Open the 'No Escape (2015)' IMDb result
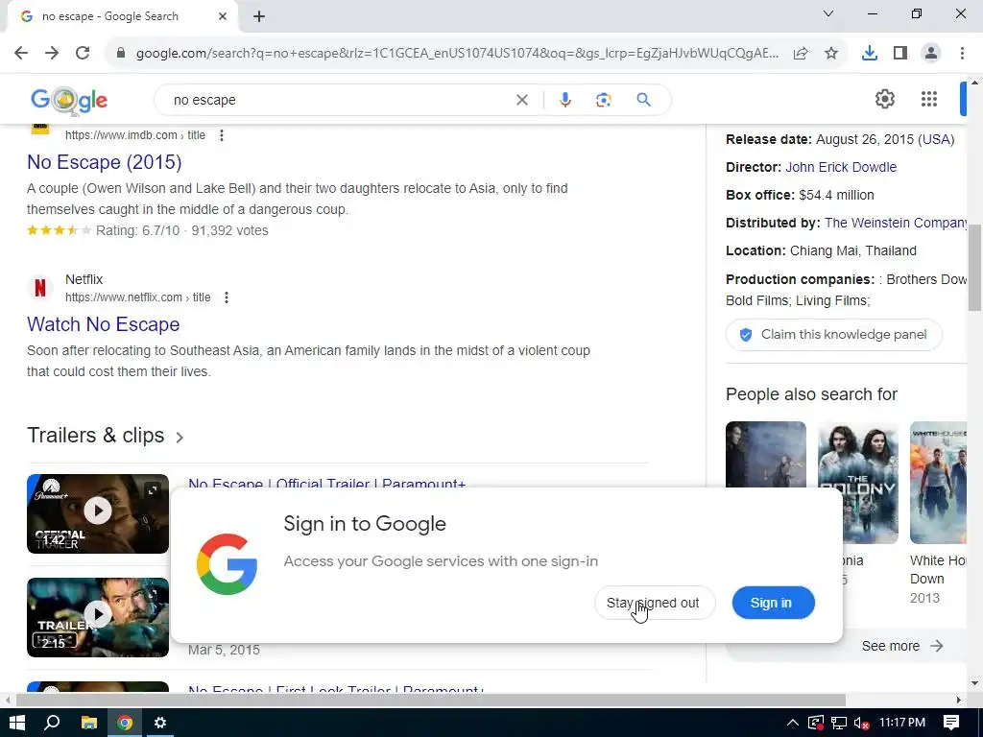Image resolution: width=983 pixels, height=737 pixels. click(x=104, y=162)
